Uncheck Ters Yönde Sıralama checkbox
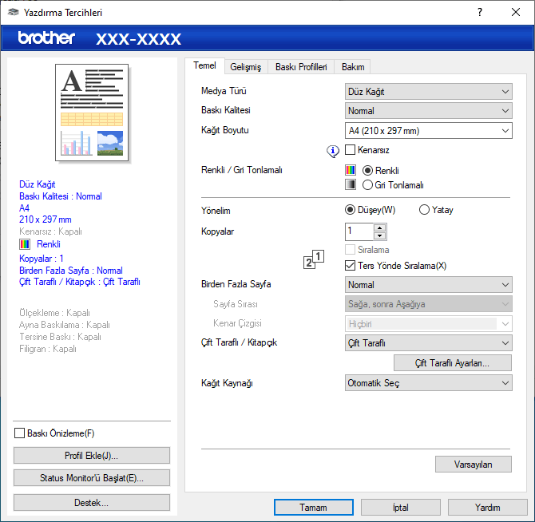This screenshot has height=522, width=535. coord(351,266)
